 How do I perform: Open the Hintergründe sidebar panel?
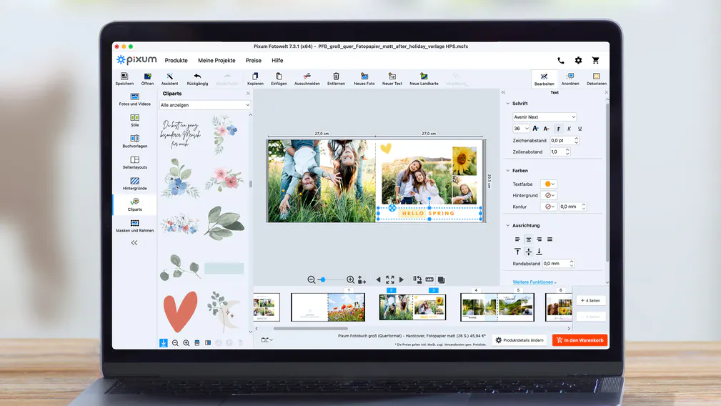pos(135,184)
